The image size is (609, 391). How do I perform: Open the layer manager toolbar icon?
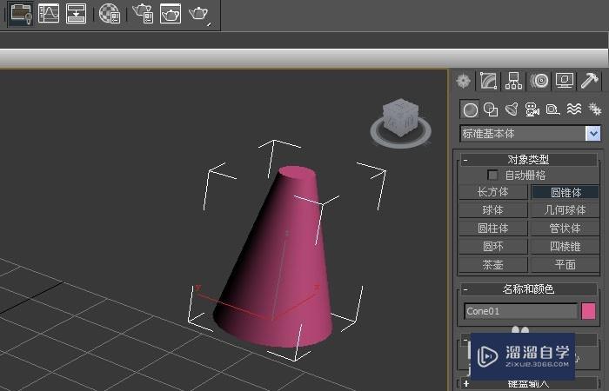(21, 13)
